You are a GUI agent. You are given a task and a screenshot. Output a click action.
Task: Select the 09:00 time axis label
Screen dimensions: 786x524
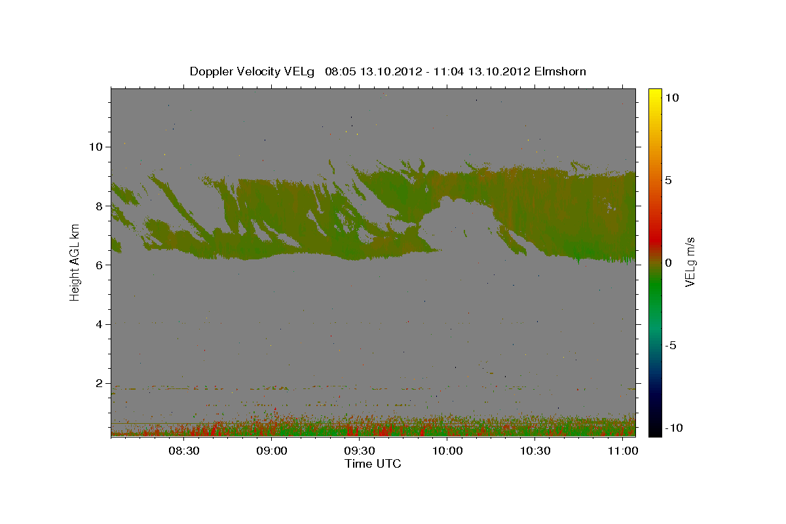[x=272, y=451]
